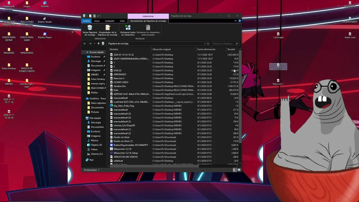Click Restaurar los elementos seleccionados icon
This screenshot has width=359, height=202.
point(148,27)
